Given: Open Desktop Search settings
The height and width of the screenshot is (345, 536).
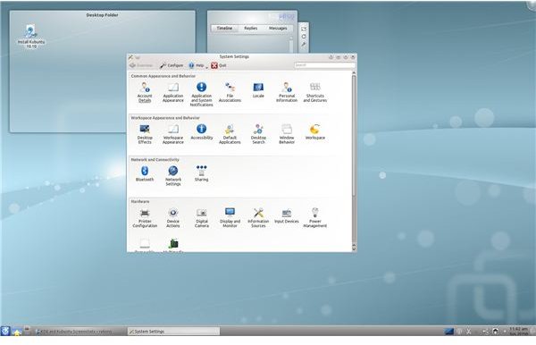Looking at the screenshot, I should 258,134.
